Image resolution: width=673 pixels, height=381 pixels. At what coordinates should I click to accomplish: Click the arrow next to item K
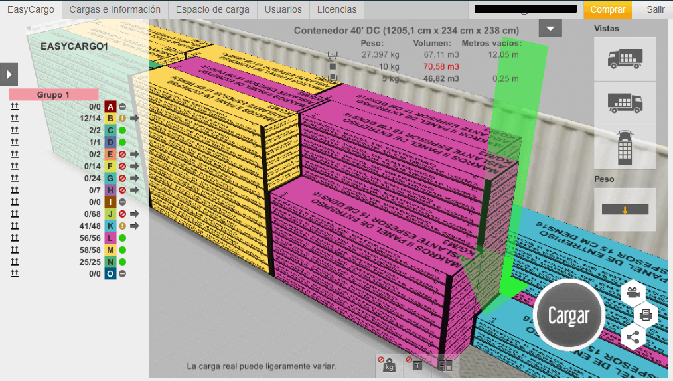(x=135, y=226)
